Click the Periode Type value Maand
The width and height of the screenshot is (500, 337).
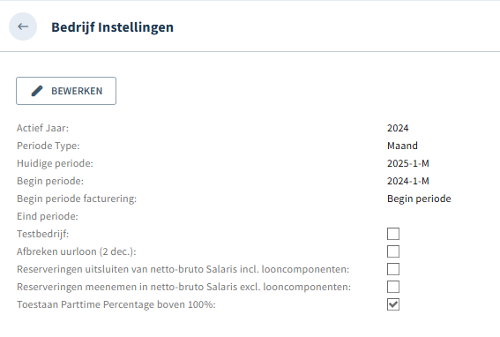pyautogui.click(x=402, y=146)
